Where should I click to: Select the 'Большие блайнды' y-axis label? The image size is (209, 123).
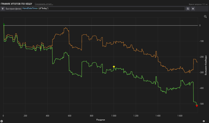coord(206,65)
